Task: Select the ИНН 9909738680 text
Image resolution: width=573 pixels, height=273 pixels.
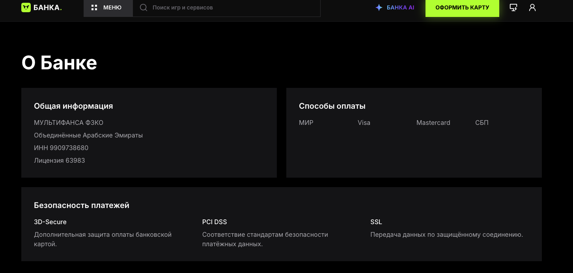Action: [61, 148]
